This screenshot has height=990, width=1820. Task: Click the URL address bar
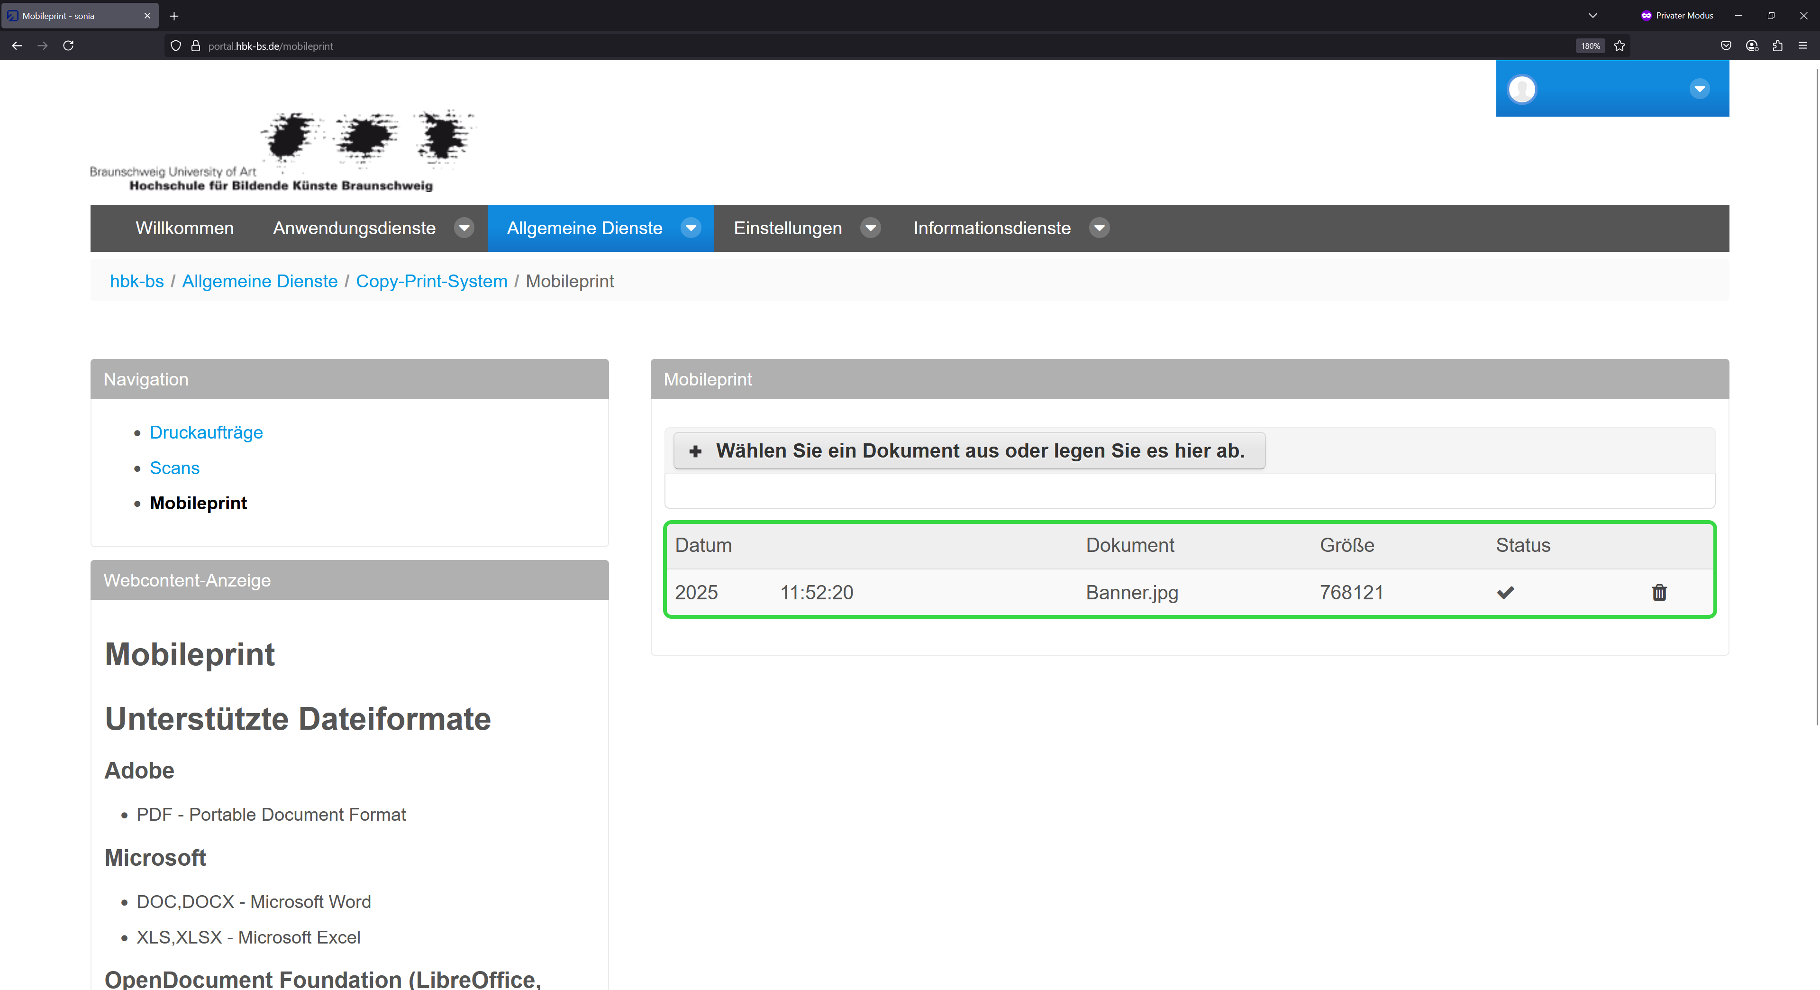tap(848, 46)
